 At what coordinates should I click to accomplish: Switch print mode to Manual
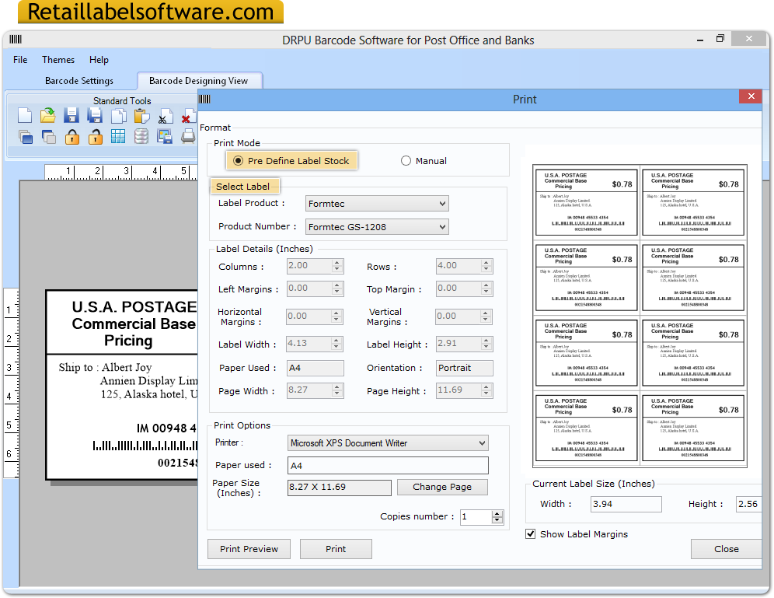pos(405,160)
